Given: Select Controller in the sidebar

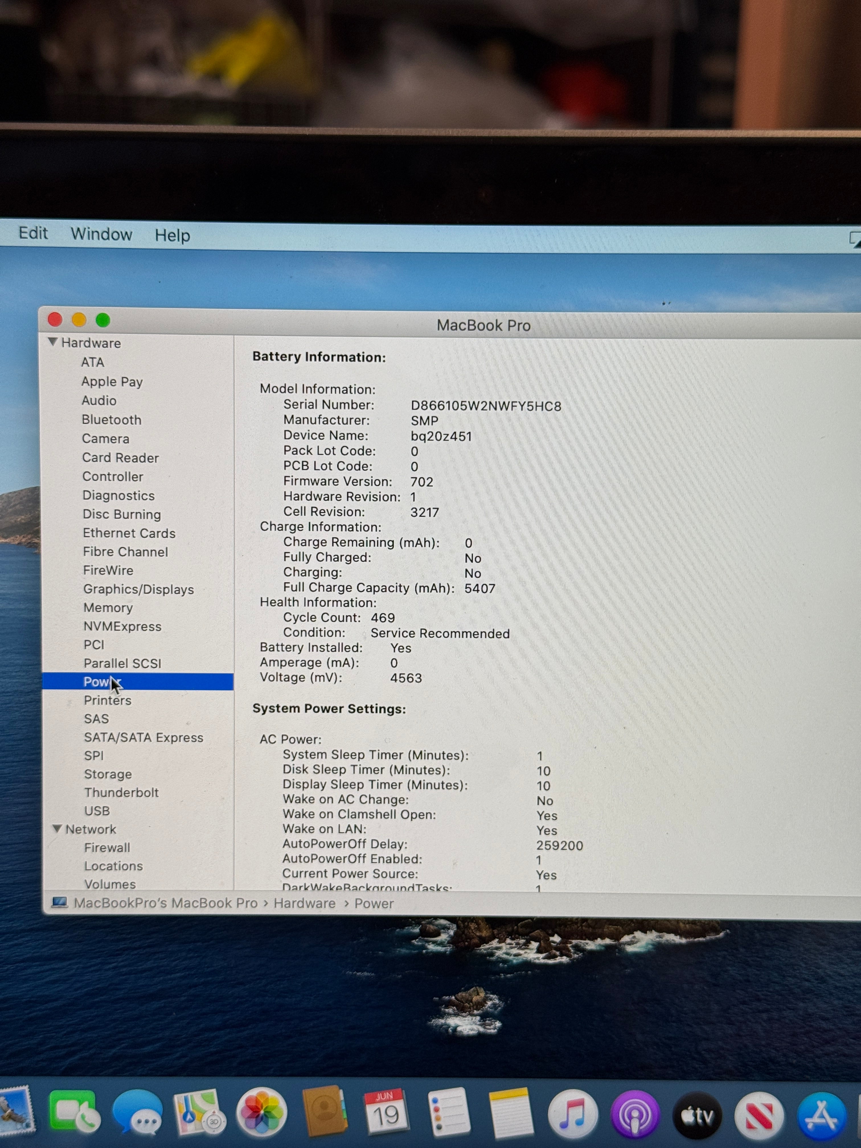Looking at the screenshot, I should 113,476.
